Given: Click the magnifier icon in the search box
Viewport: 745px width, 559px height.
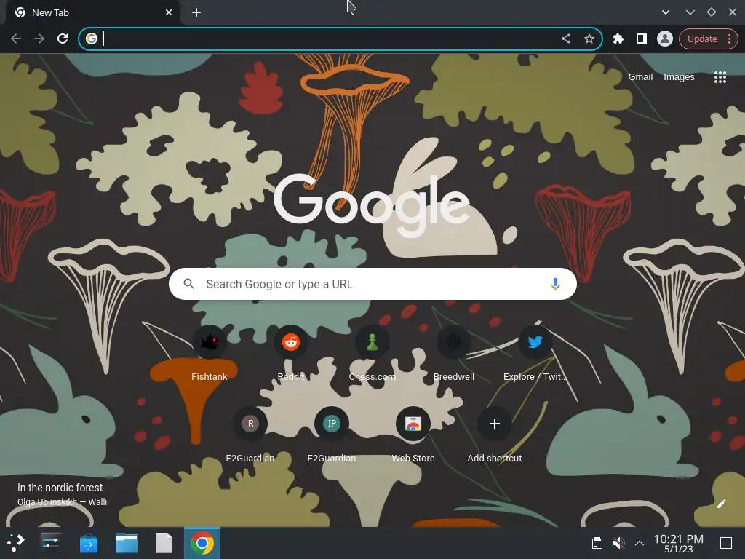Looking at the screenshot, I should click(x=188, y=284).
